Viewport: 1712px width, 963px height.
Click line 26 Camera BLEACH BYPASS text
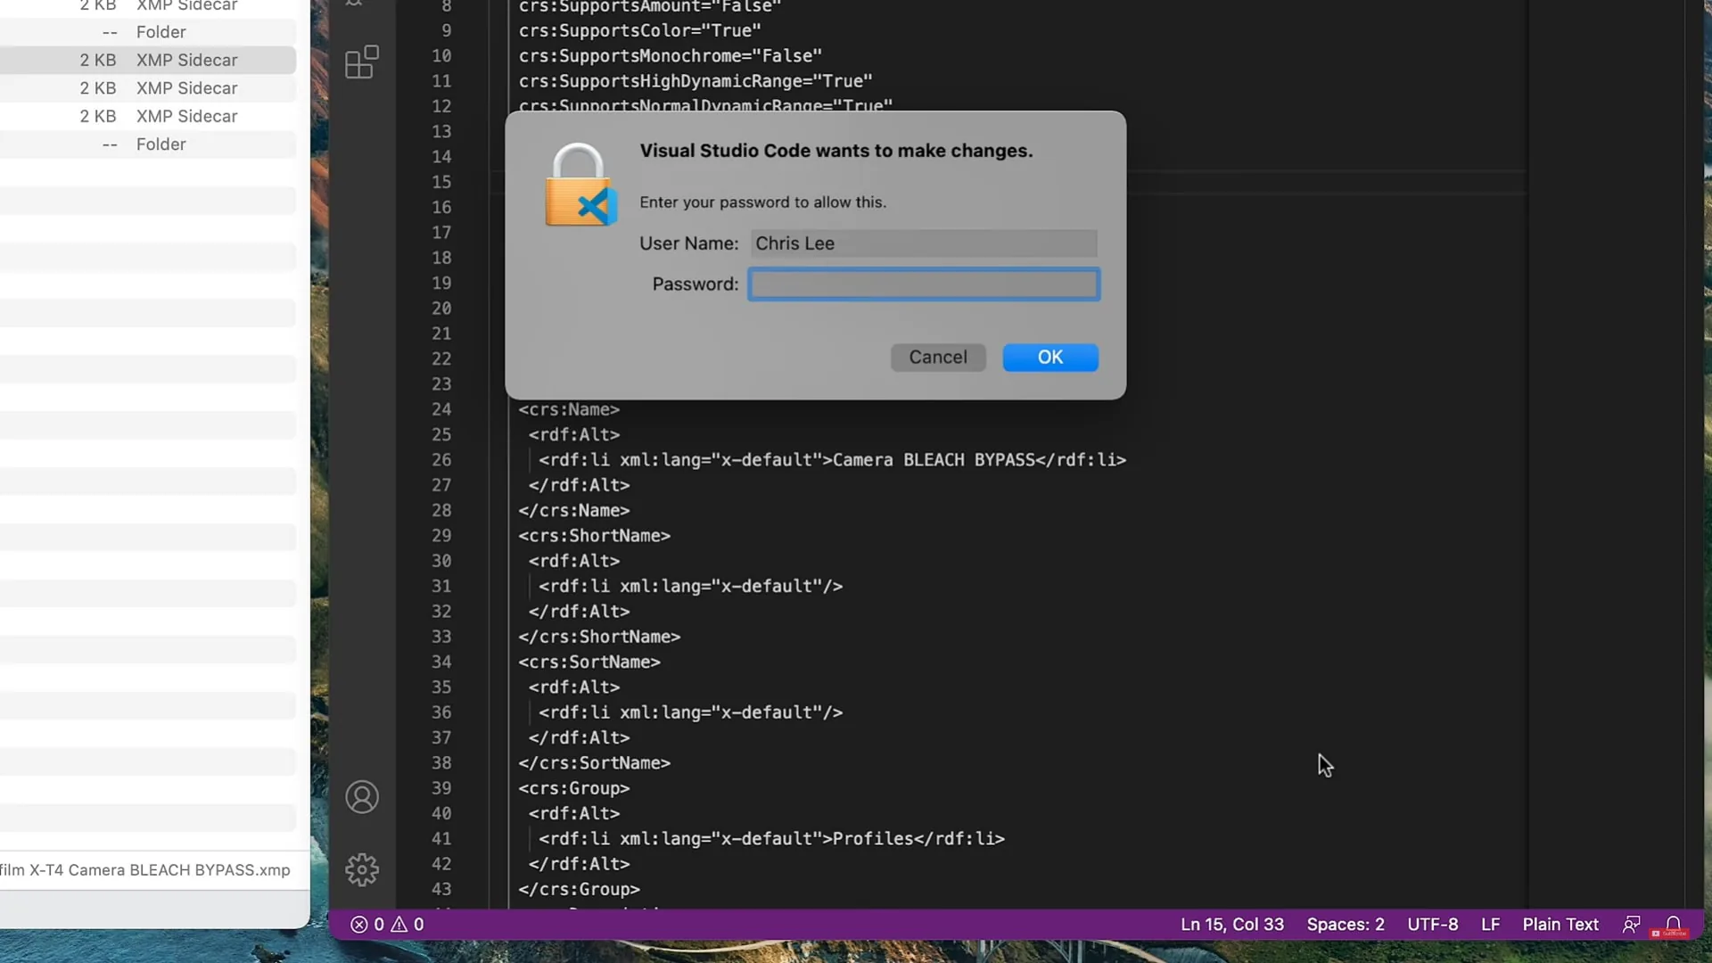[x=934, y=460]
